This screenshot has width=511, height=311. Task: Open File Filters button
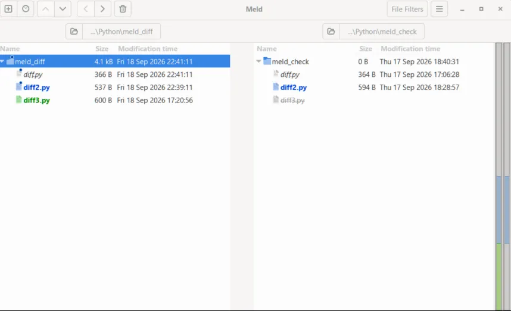pyautogui.click(x=407, y=9)
